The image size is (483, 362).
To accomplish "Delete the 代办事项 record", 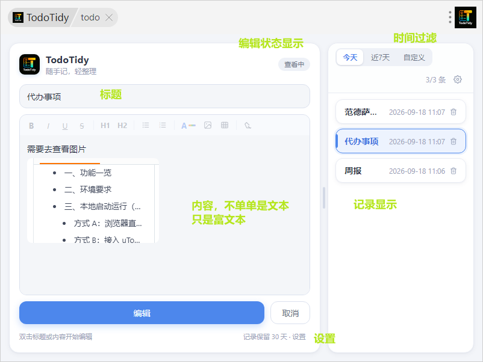I will pyautogui.click(x=453, y=141).
